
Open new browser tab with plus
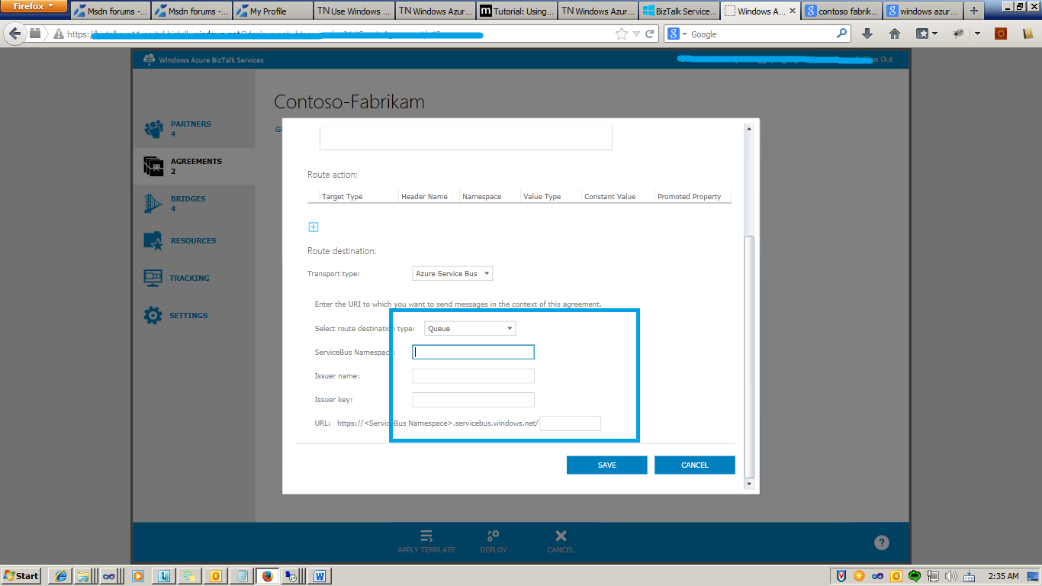[x=973, y=11]
